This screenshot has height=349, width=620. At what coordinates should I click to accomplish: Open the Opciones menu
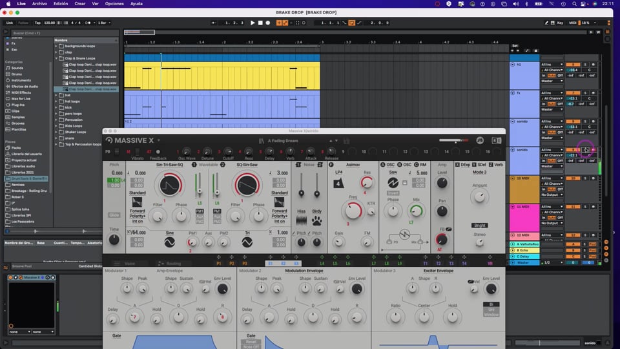pyautogui.click(x=114, y=4)
